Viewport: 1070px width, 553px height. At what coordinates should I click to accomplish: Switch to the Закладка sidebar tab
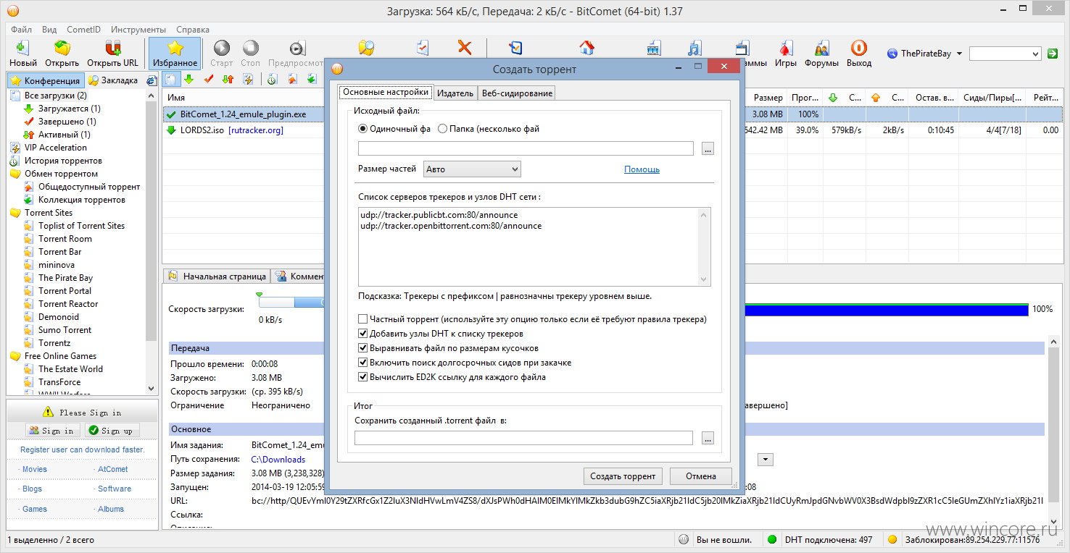pos(114,80)
